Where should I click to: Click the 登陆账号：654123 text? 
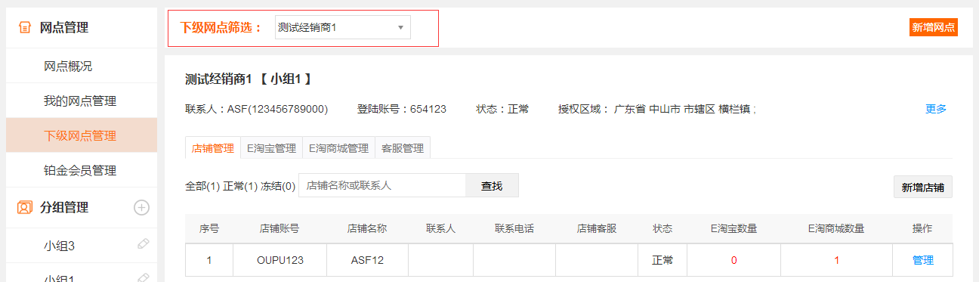point(402,109)
